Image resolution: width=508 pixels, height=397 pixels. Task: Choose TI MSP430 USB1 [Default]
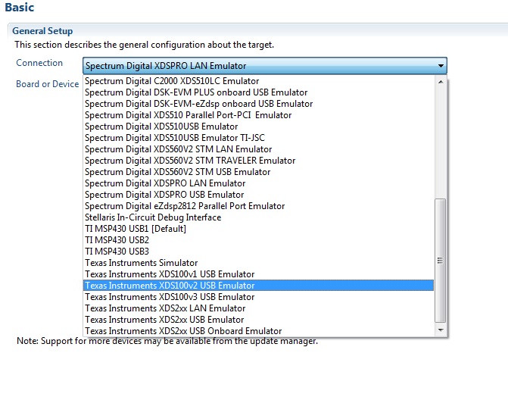click(x=258, y=229)
